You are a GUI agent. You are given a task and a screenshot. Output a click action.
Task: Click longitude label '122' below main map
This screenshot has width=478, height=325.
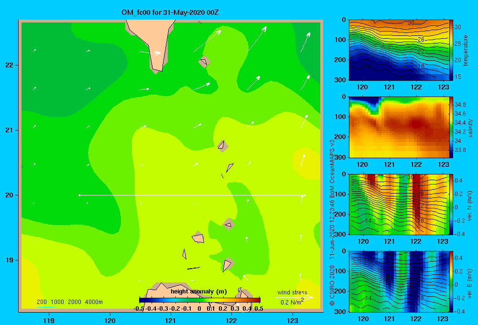tap(231, 320)
